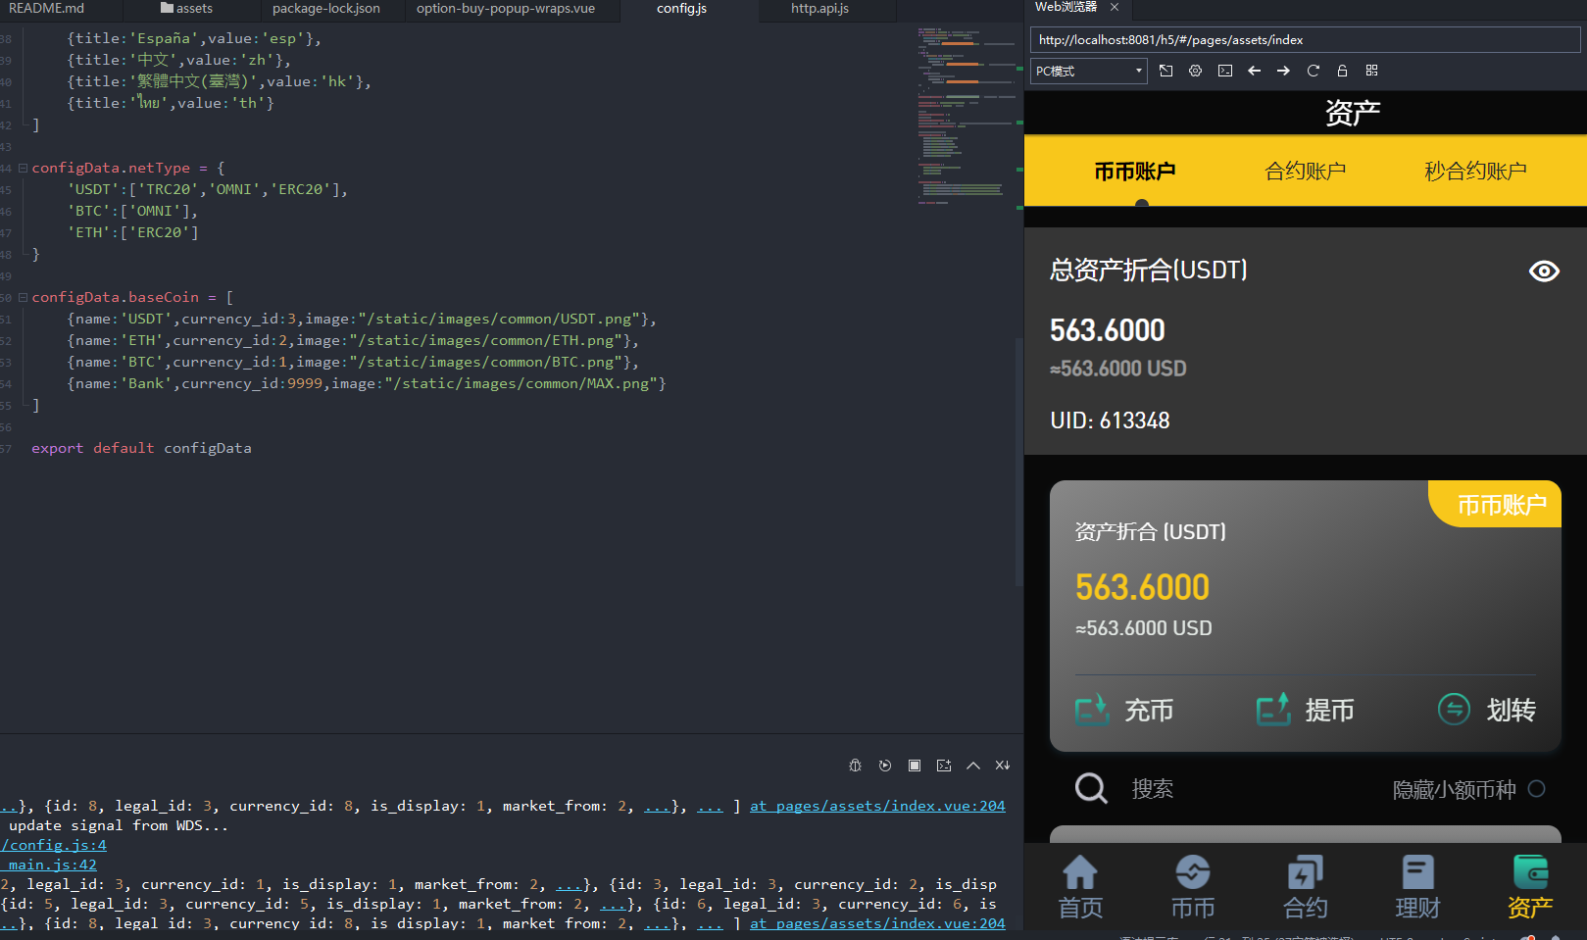Select the 秒合约账户 account tab

coord(1475,172)
